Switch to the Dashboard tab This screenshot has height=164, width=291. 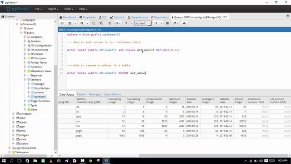click(68, 17)
